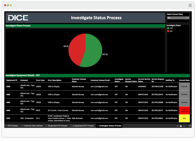This screenshot has height=141, width=196.
Task: Click the presentation mode icon in bottom bar
Action: [x=190, y=126]
